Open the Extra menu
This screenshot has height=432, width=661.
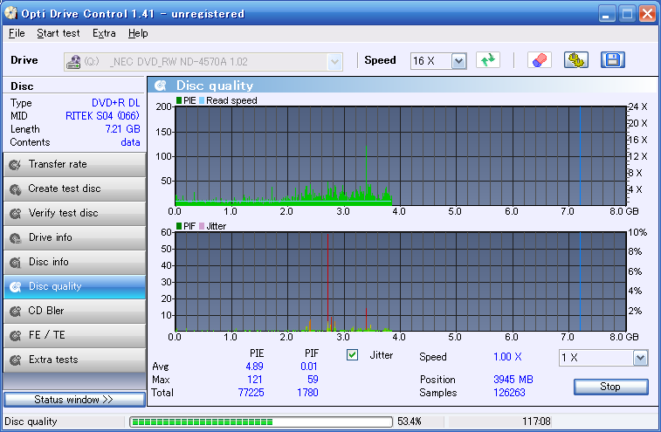(104, 33)
